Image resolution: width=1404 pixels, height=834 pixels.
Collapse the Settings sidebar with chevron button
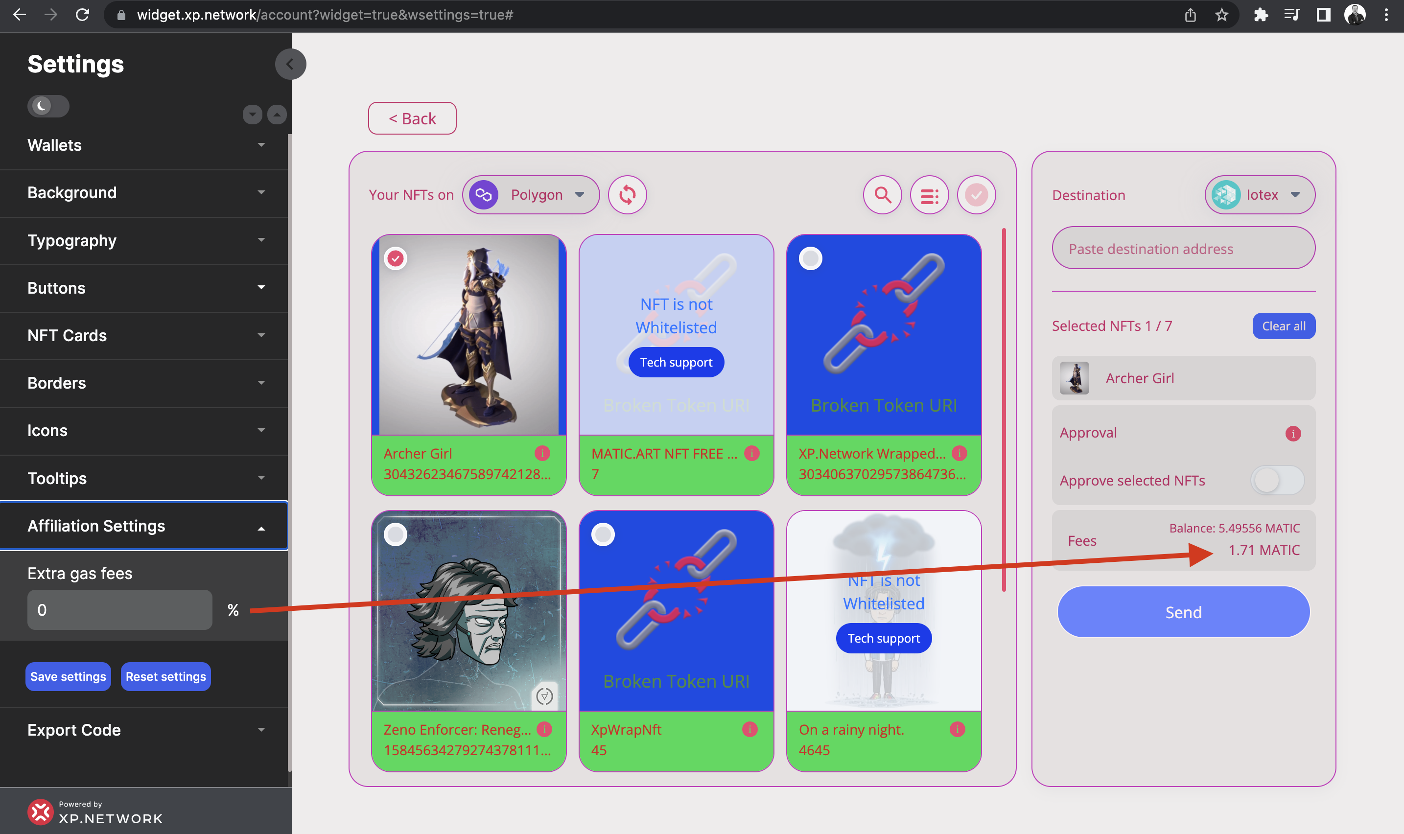pos(290,64)
